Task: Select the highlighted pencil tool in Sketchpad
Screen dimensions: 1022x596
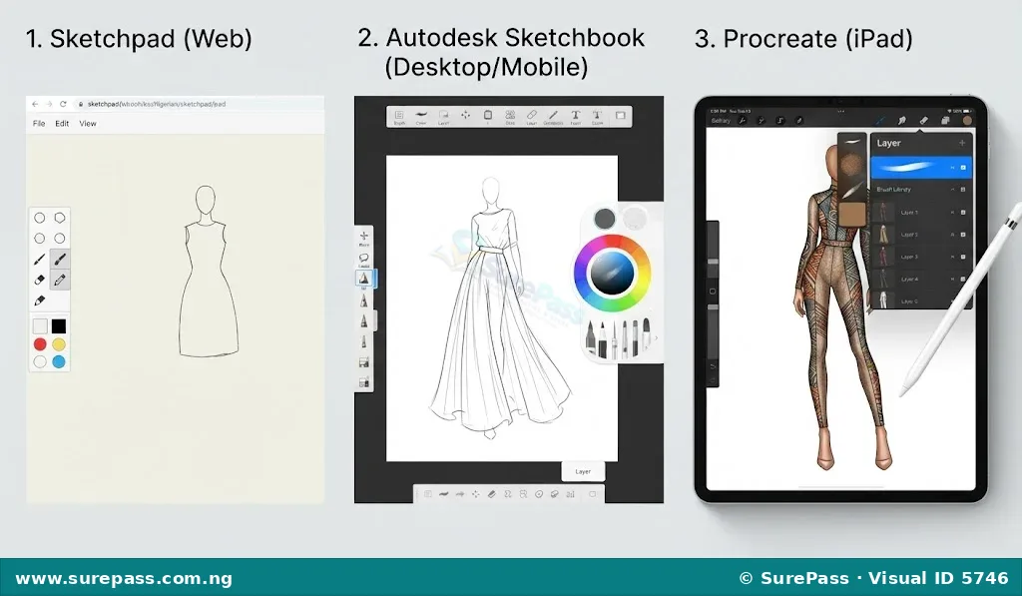Action: point(59,280)
